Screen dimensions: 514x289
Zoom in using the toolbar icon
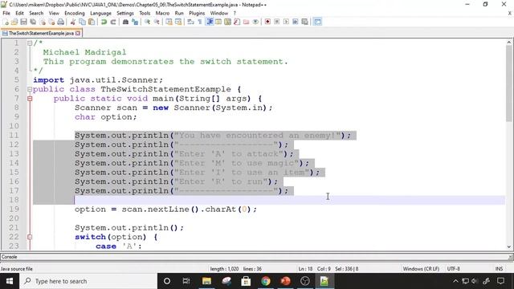[147, 22]
